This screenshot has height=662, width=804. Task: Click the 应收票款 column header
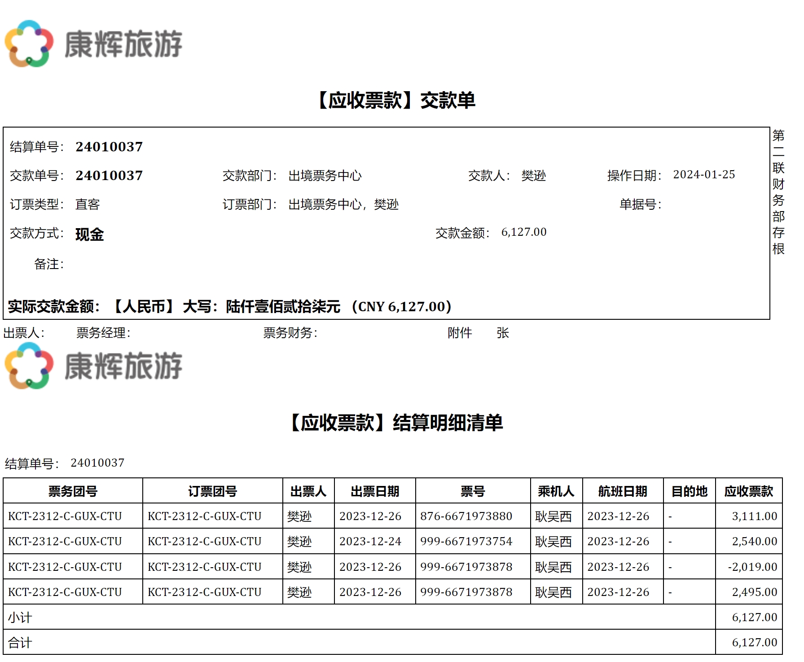point(748,491)
